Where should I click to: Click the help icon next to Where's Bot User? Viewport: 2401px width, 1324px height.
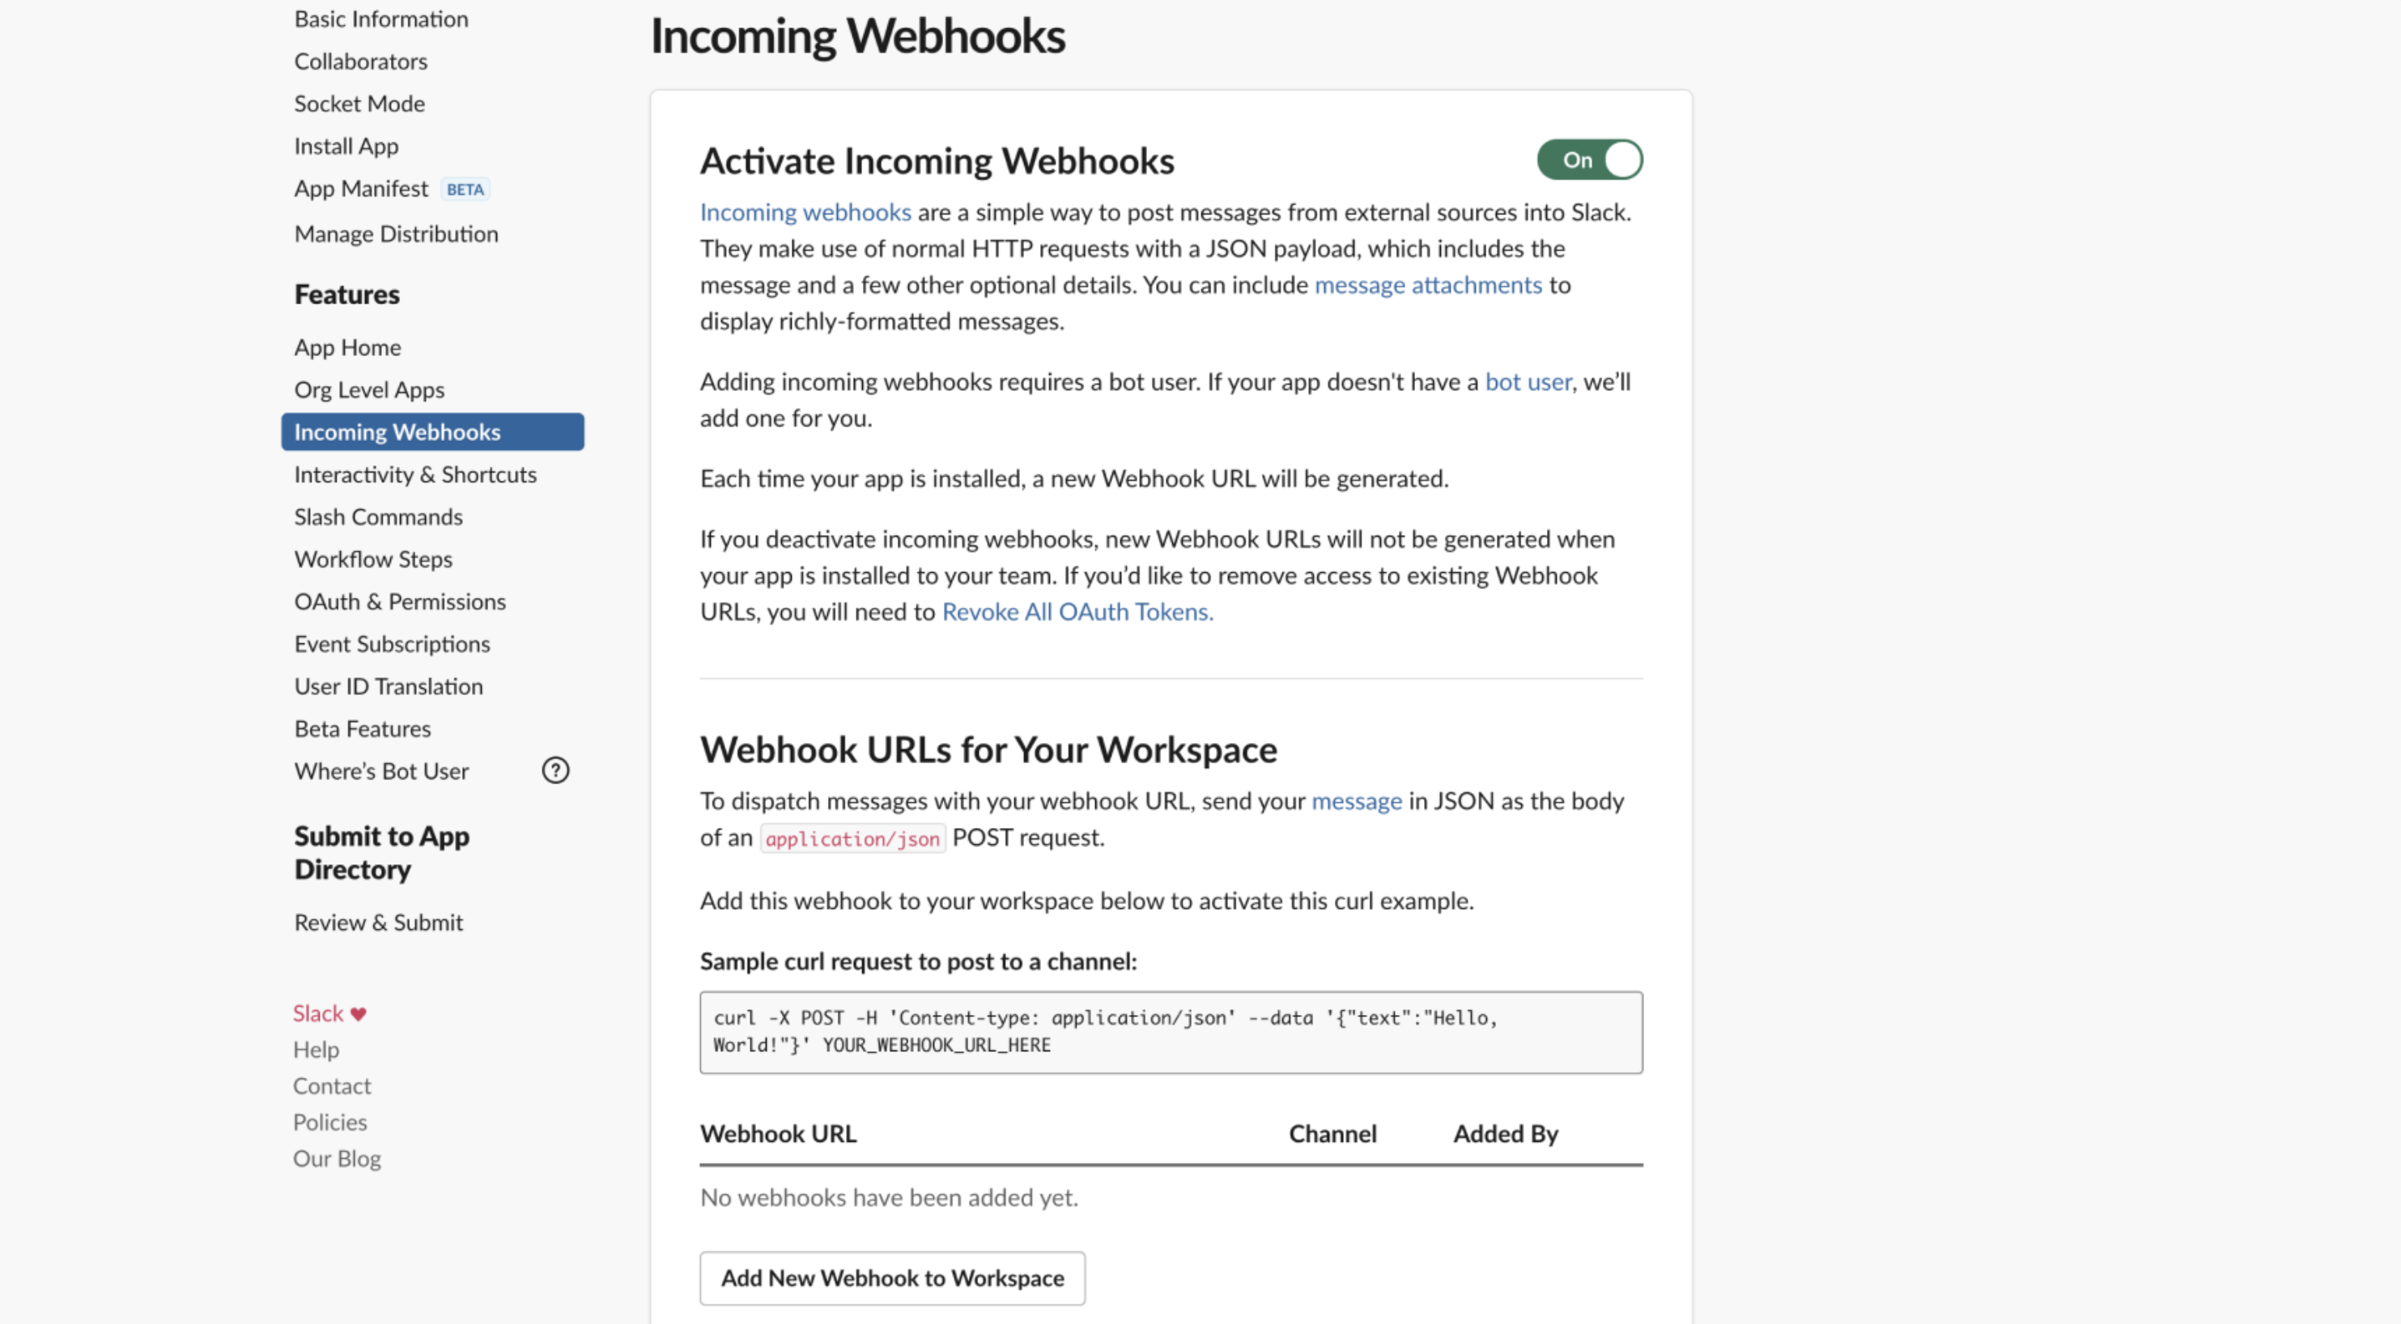pyautogui.click(x=555, y=770)
